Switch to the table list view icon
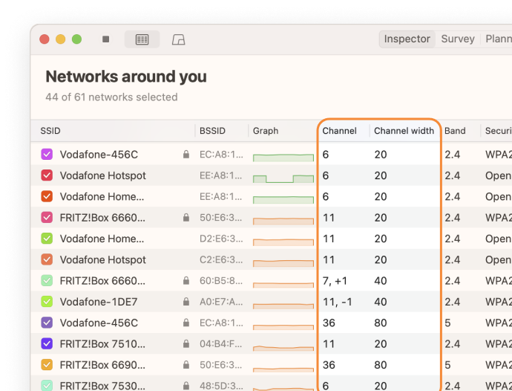This screenshot has width=512, height=391. [142, 39]
